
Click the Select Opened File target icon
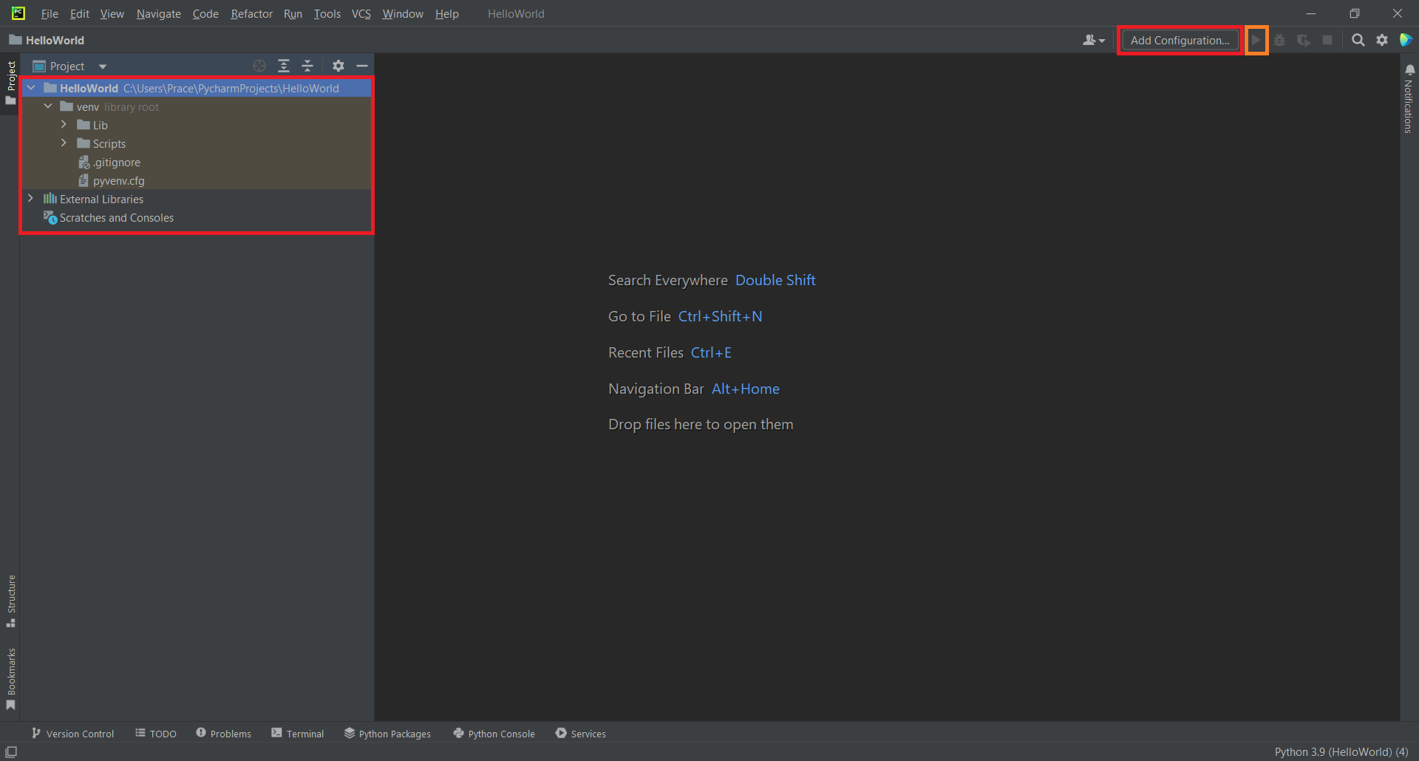(x=259, y=66)
